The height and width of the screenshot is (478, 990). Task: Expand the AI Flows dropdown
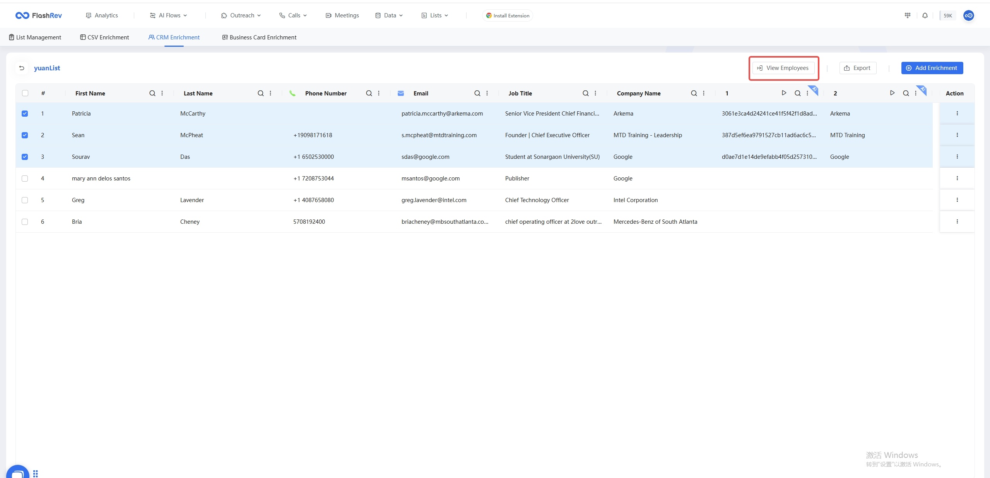pos(168,15)
